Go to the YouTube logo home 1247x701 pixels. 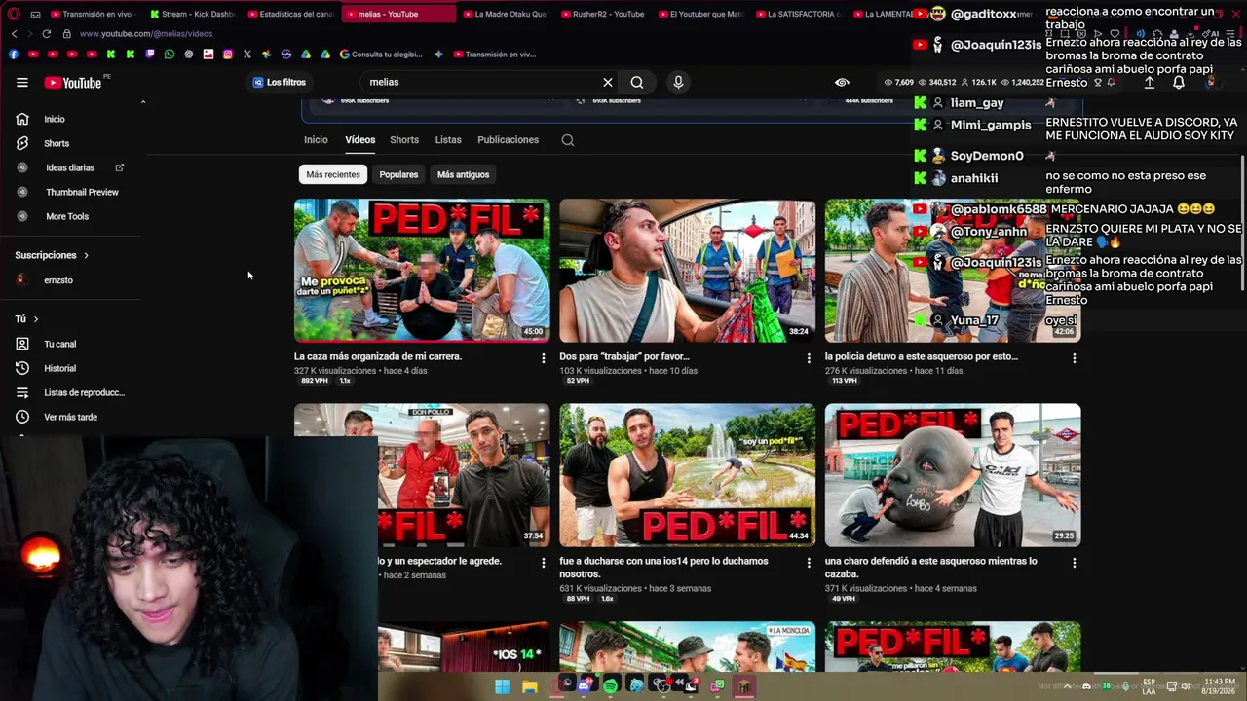coord(73,83)
